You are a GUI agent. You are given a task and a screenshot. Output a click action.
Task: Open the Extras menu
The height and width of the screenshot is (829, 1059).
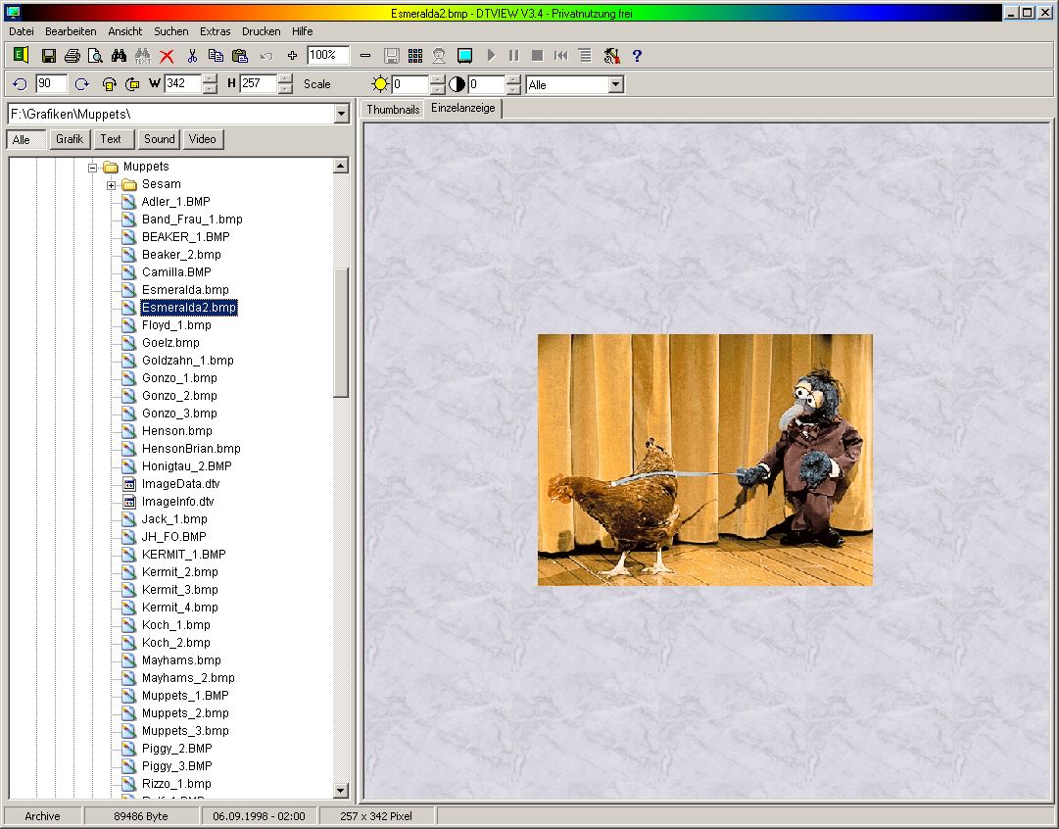click(215, 31)
